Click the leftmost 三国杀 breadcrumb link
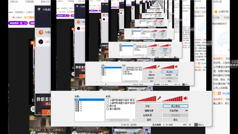Screen dimensions: 238x134 [29, 12]
